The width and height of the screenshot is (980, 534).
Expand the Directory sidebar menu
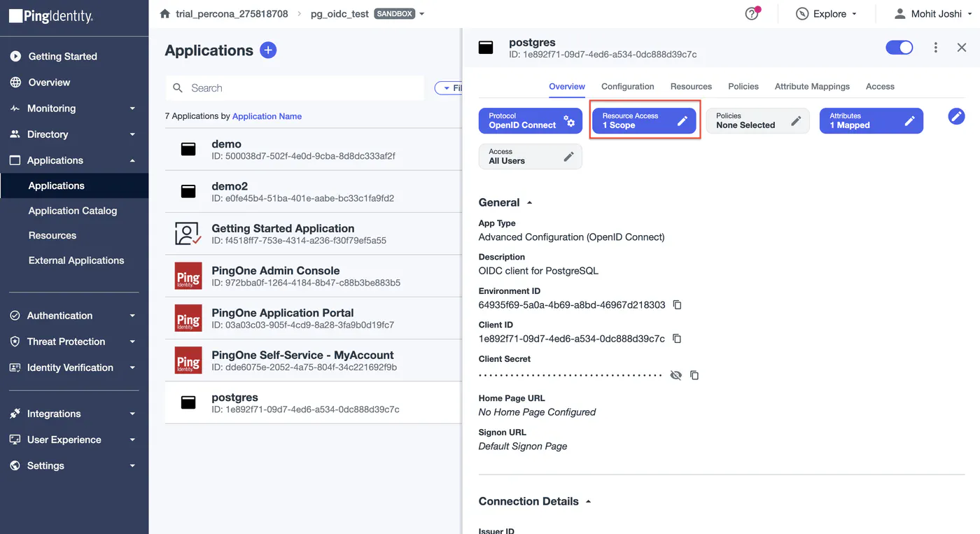click(132, 134)
